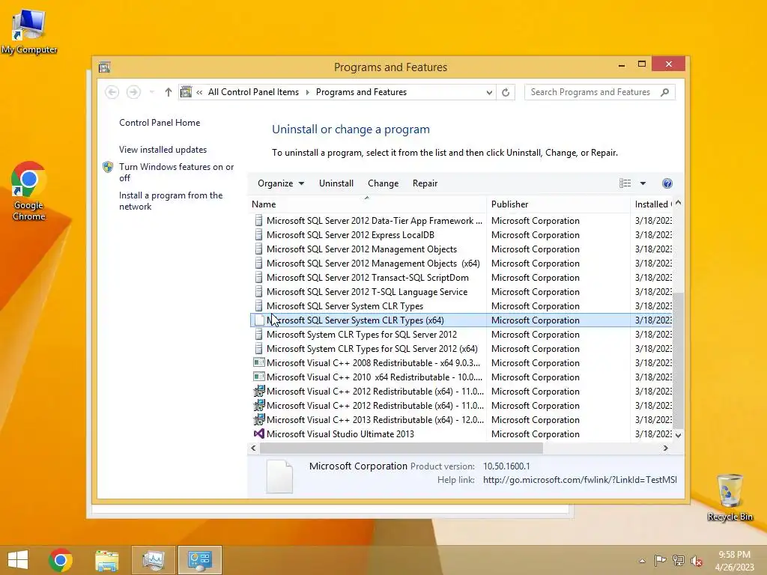
Task: Click Change in the toolbar
Action: click(x=383, y=183)
